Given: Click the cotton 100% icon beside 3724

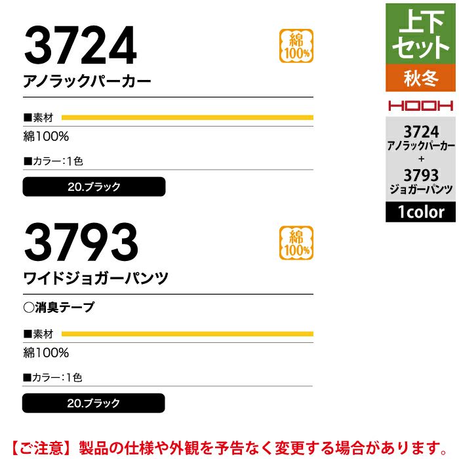Looking at the screenshot, I should click(x=296, y=46).
